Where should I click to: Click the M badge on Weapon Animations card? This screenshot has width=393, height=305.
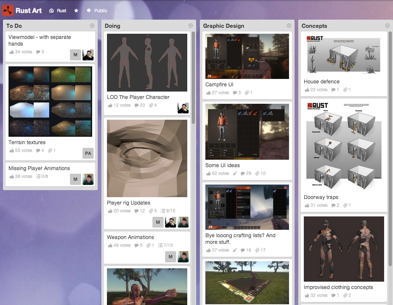171,256
